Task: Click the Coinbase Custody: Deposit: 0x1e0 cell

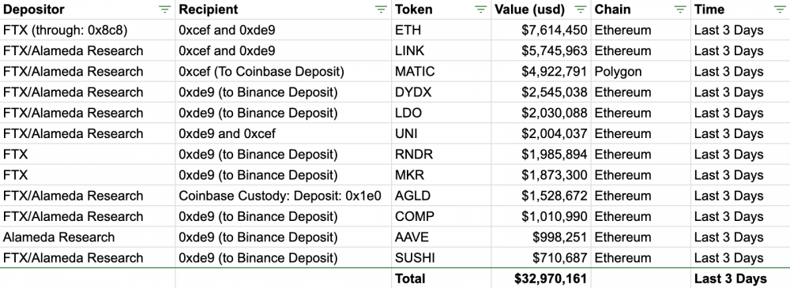Action: [x=284, y=196]
